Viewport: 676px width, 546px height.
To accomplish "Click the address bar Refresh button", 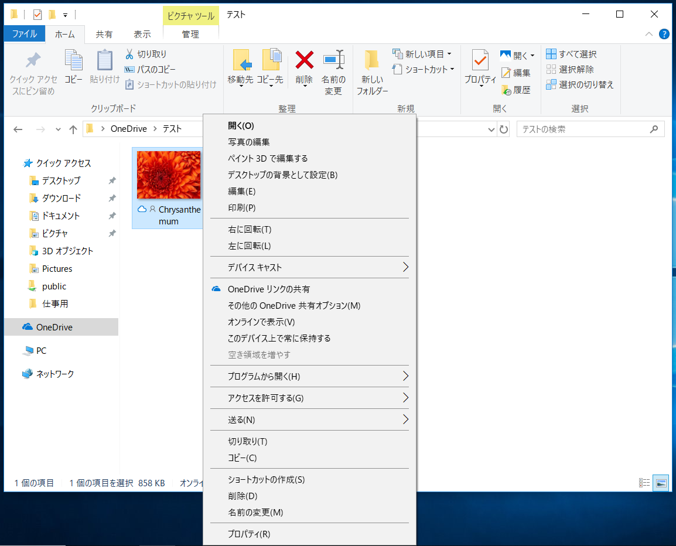I will pyautogui.click(x=504, y=129).
